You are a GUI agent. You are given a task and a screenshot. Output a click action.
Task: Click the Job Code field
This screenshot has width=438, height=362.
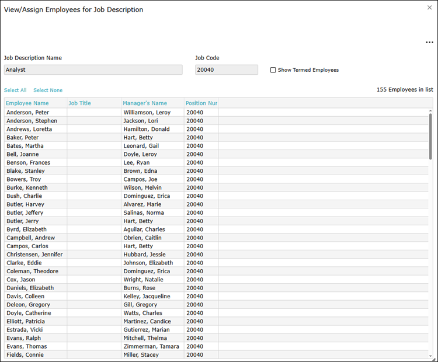pos(226,69)
